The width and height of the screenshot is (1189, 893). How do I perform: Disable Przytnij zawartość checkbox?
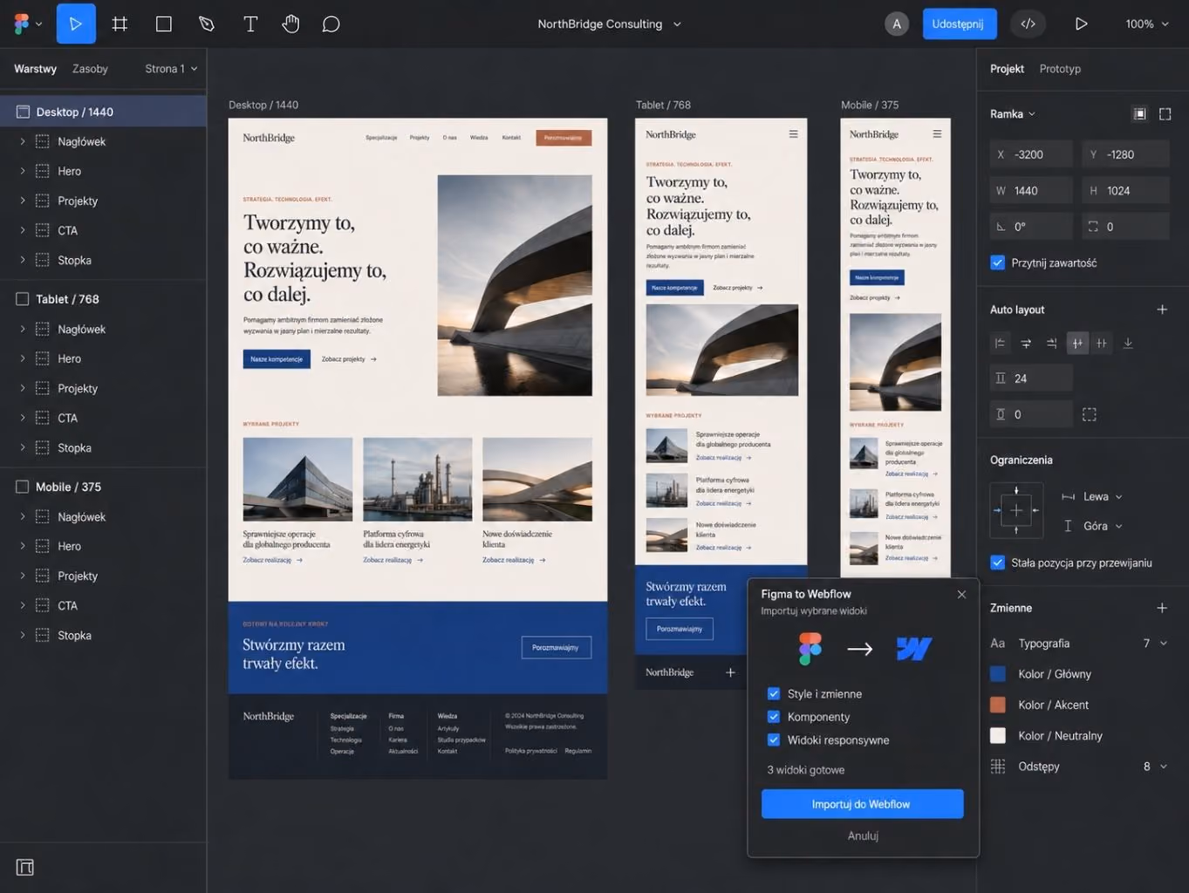(998, 262)
